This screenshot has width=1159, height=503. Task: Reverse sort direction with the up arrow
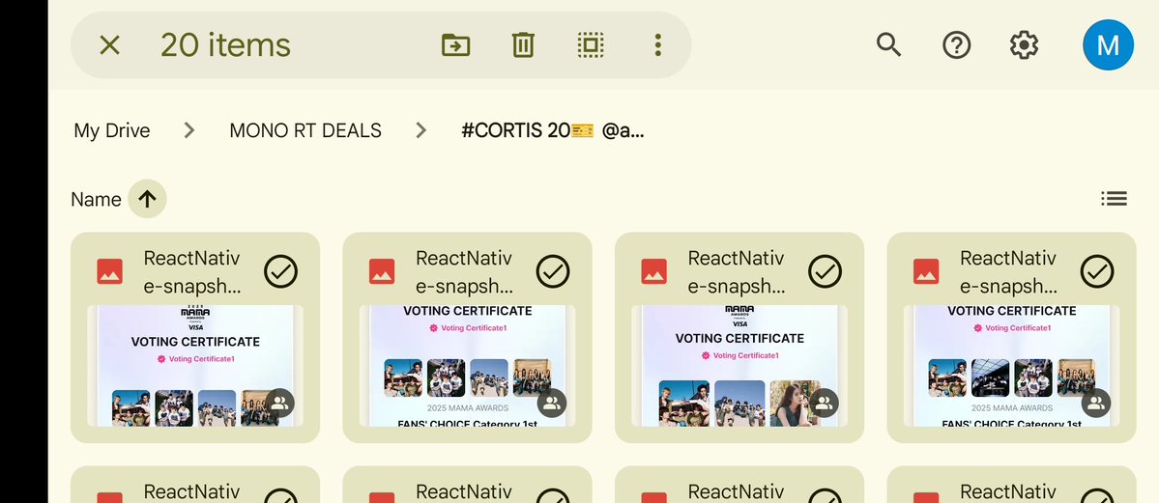(x=147, y=199)
